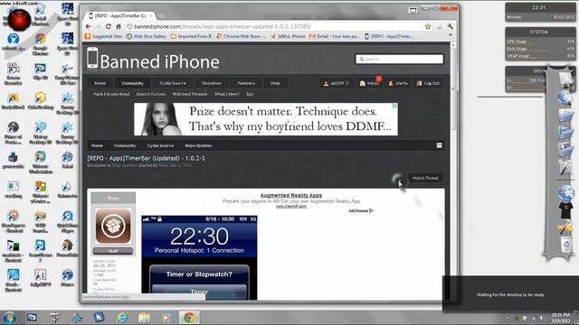Click the SYSTEM gadget panel header
This screenshot has height=325, width=579.
[539, 32]
